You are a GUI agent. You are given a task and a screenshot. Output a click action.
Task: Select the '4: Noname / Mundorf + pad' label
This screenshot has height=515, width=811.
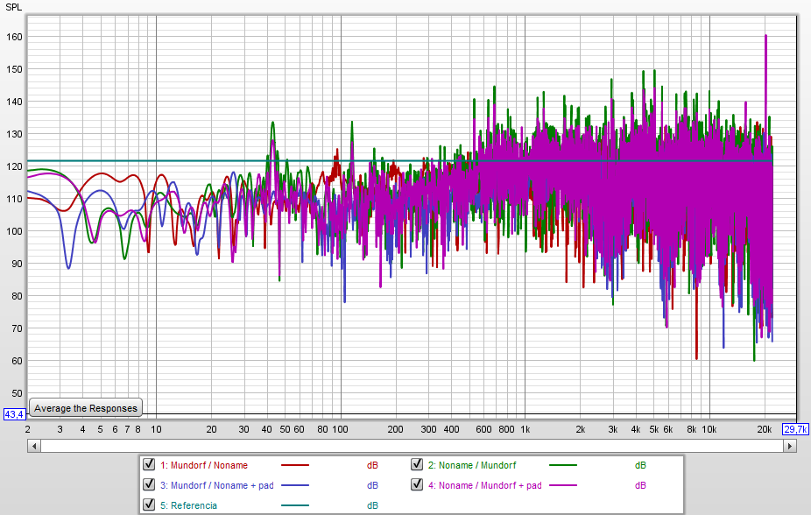(484, 485)
